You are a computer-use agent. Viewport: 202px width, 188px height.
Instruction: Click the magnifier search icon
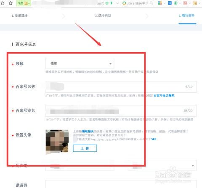pos(151,3)
